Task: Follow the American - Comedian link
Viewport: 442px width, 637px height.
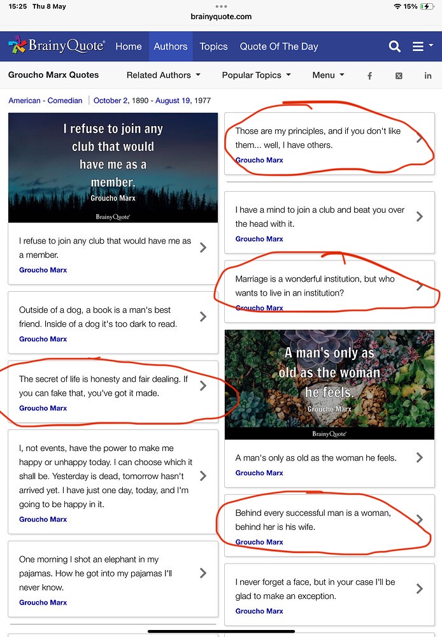Action: pos(45,101)
